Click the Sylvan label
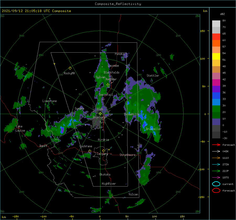236x220 pixels. coord(100,77)
